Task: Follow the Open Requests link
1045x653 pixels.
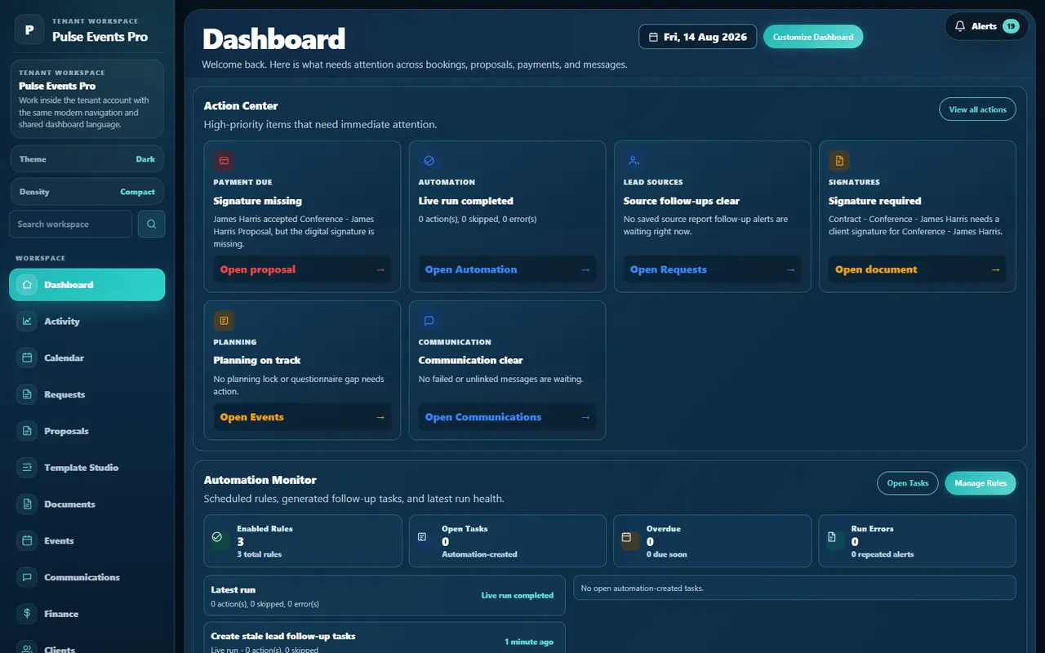Action: [712, 269]
